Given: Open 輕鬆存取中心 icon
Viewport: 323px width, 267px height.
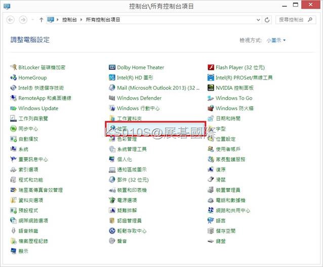Looking at the screenshot, I should coord(112,231).
